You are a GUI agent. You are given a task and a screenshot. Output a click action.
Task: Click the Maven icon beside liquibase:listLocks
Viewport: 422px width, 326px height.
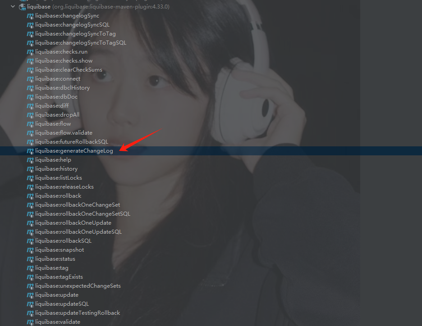(x=30, y=178)
